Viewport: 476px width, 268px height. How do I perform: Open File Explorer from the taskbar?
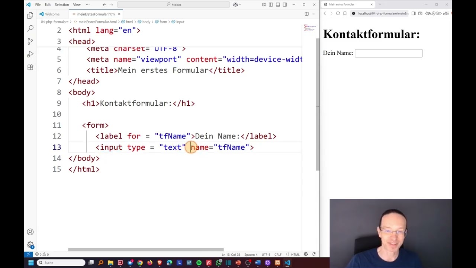click(x=110, y=263)
